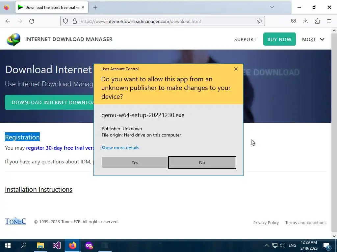The height and width of the screenshot is (252, 337).
Task: Bookmark this page with the star icon
Action: tap(259, 21)
